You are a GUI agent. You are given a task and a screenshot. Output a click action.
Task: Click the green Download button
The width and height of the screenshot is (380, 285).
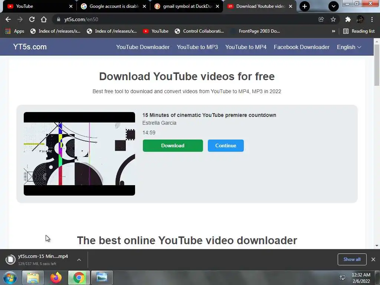(173, 145)
